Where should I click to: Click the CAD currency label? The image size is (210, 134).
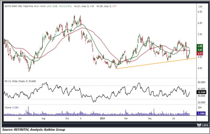tap(200, 7)
